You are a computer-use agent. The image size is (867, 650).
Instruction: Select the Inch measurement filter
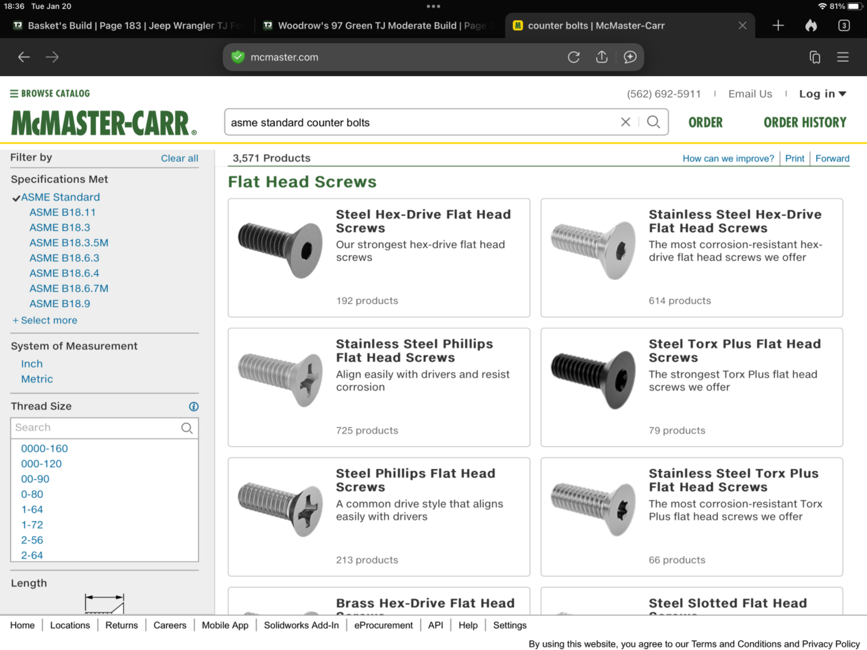[32, 364]
